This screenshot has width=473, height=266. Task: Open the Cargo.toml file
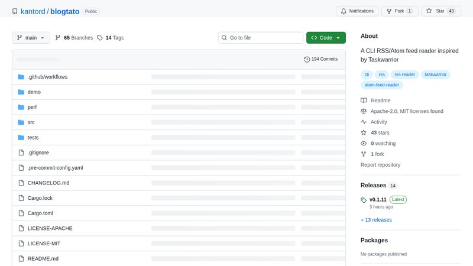[x=40, y=213]
